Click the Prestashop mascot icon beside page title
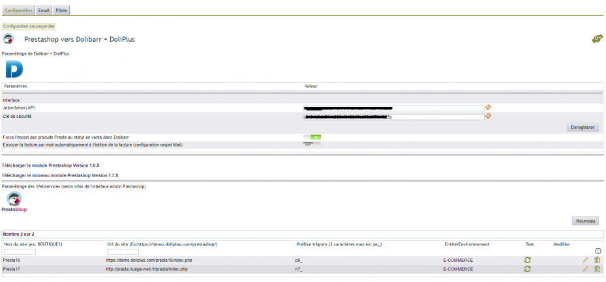The image size is (606, 282). click(8, 39)
